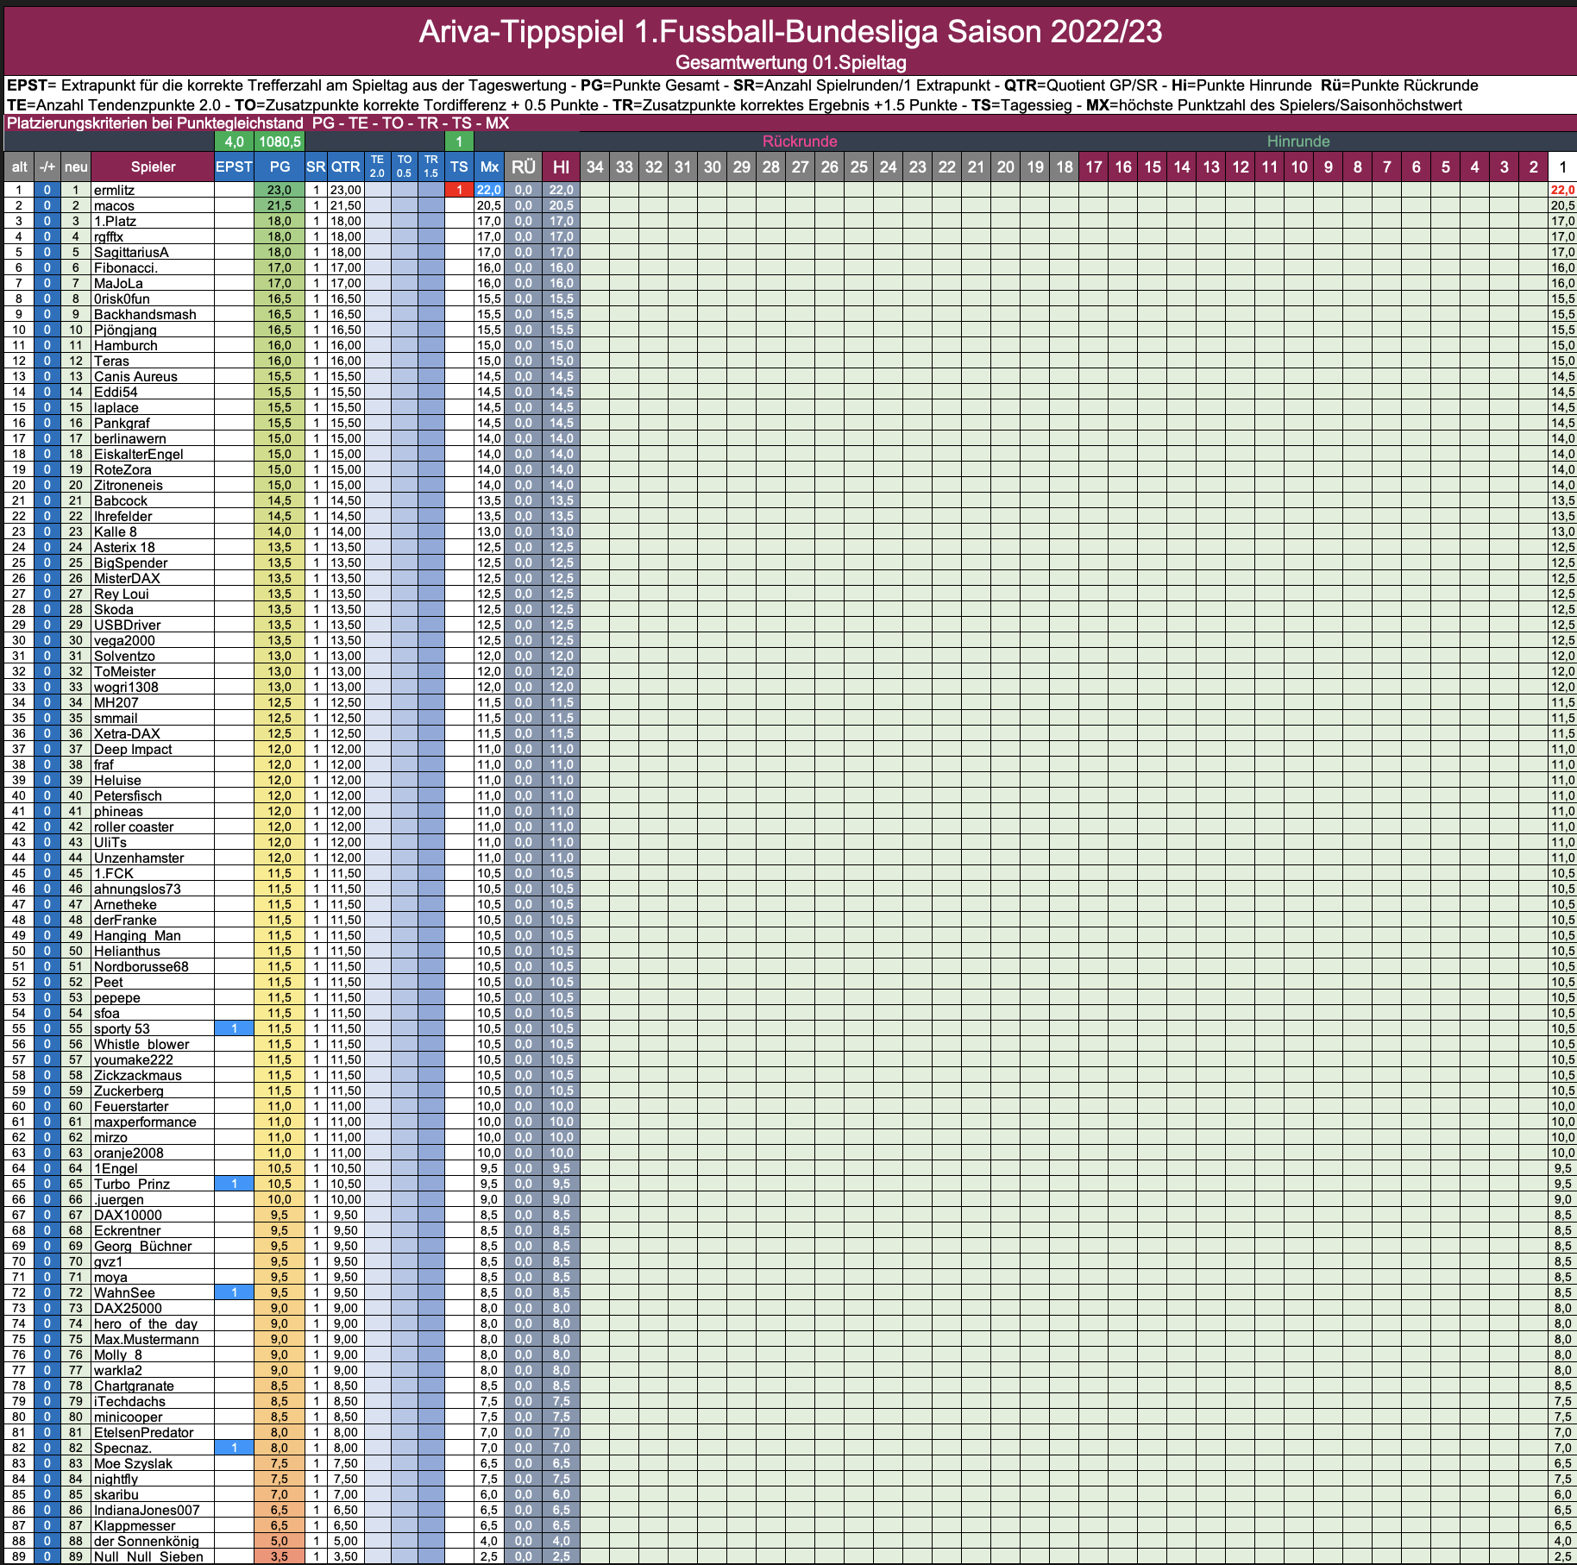Click the 'Spieler' column header
The image size is (1577, 1565).
[x=153, y=167]
